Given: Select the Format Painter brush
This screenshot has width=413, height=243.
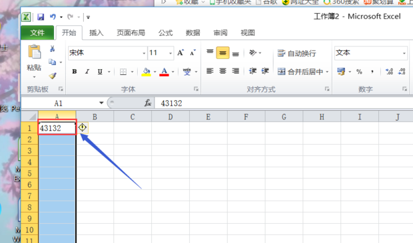Looking at the screenshot, I should tap(53, 76).
